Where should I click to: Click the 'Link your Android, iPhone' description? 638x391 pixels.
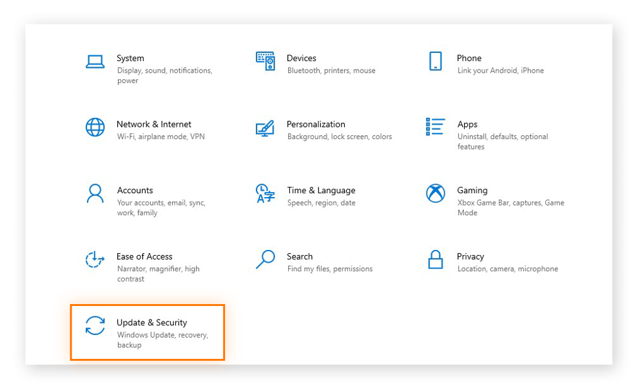tap(501, 70)
